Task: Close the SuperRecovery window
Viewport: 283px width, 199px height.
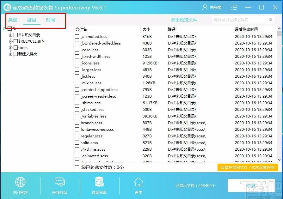Action: [x=275, y=7]
